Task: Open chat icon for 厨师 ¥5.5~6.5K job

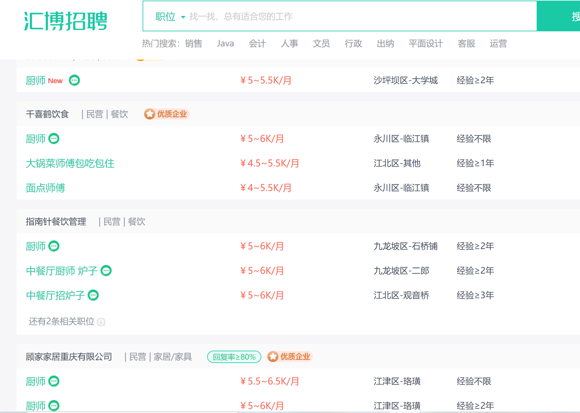Action: [54, 381]
